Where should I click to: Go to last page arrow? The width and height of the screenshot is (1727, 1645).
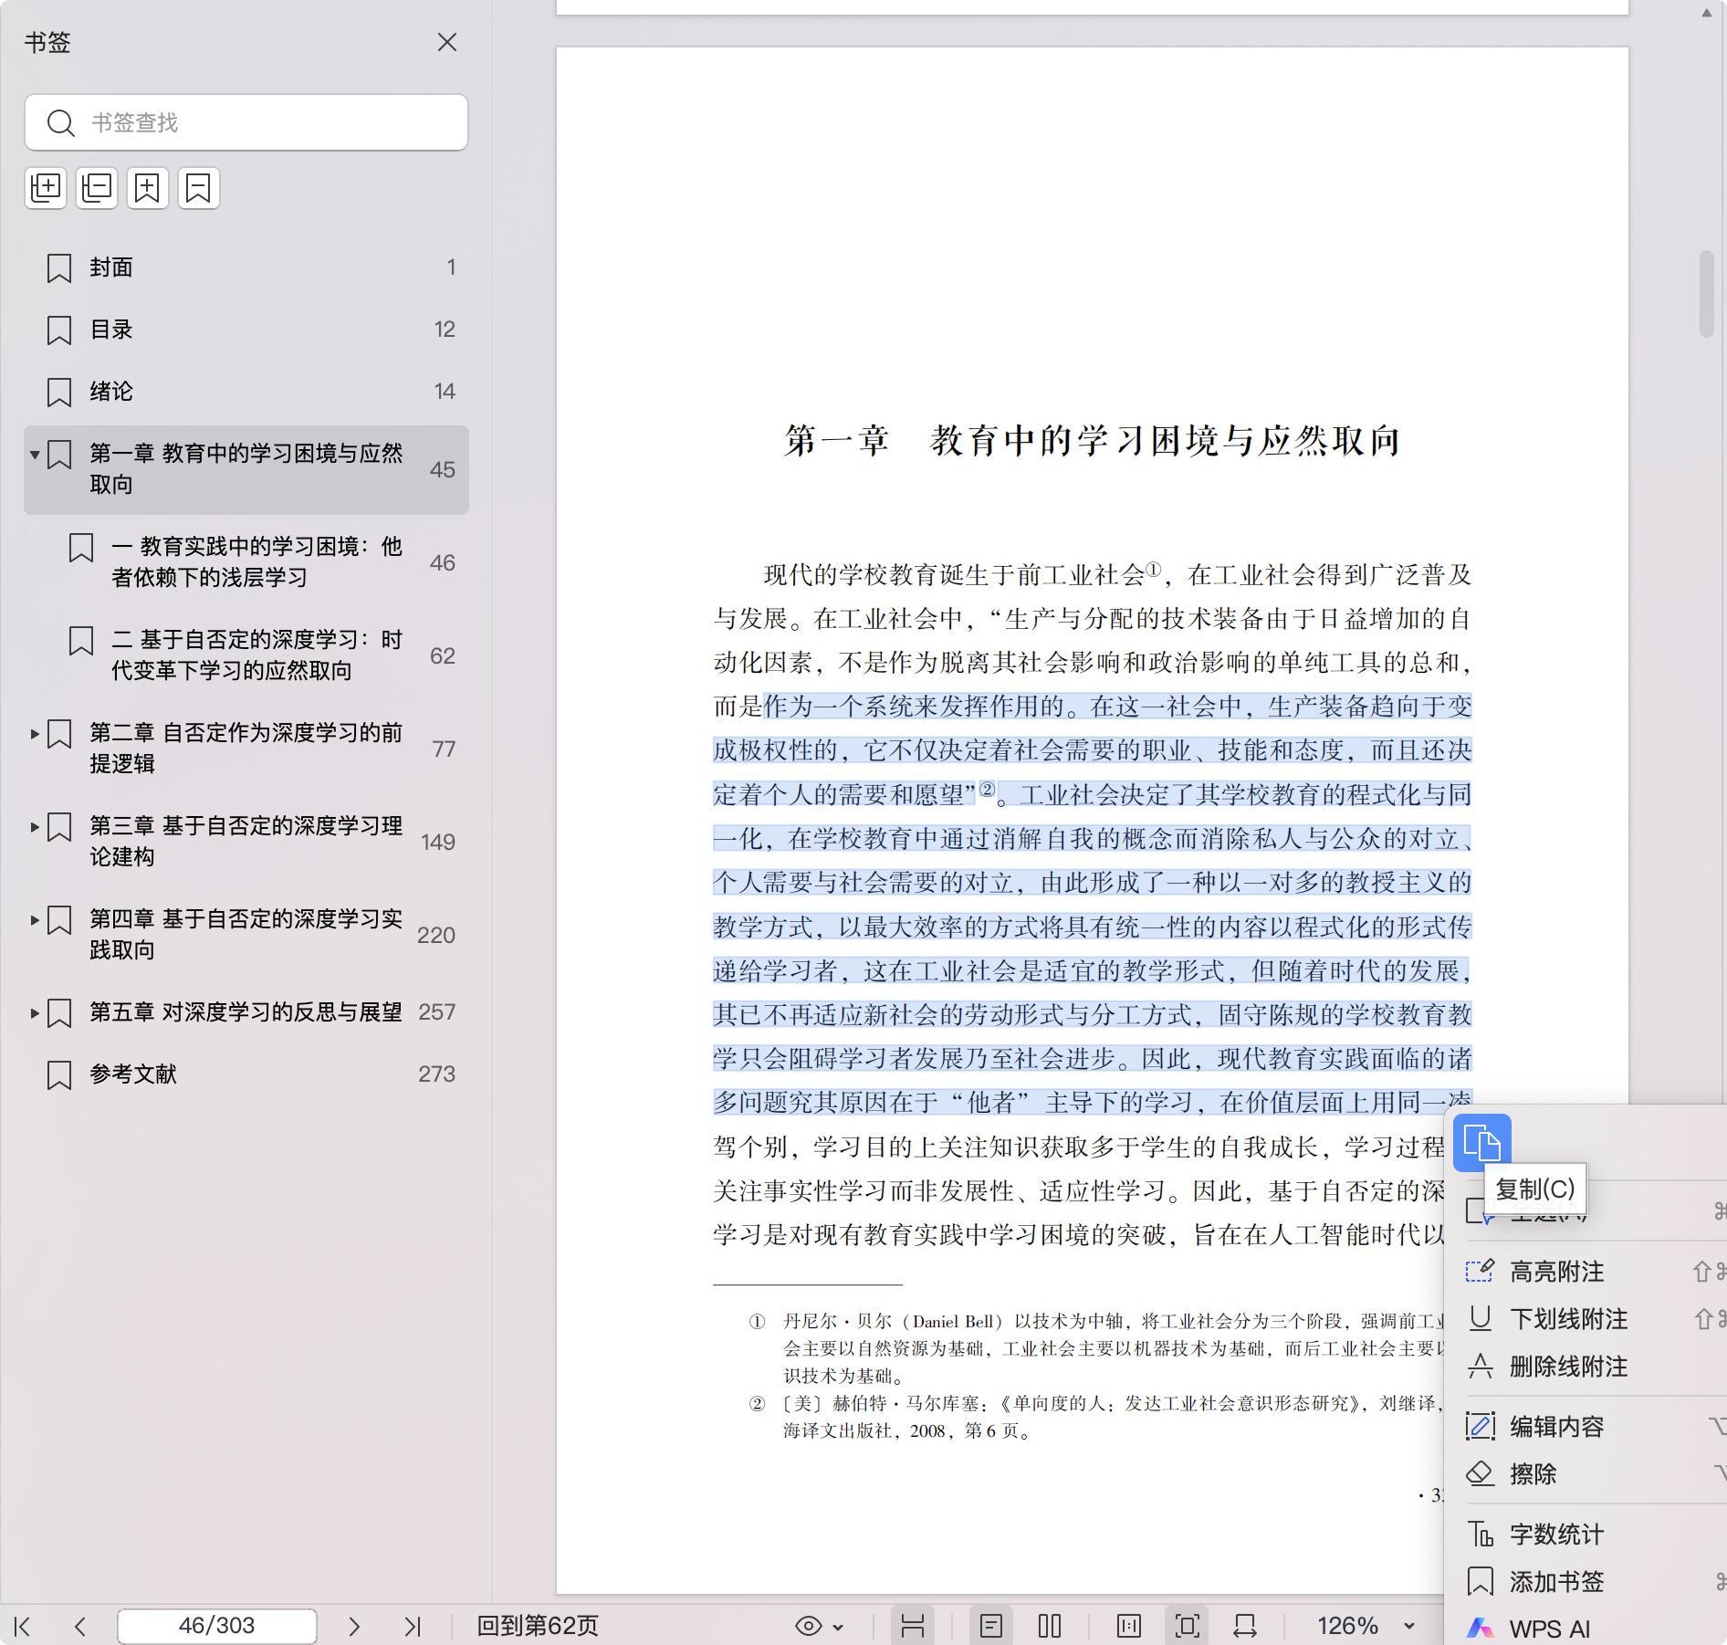click(413, 1626)
